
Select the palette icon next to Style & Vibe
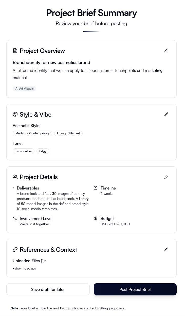click(15, 114)
